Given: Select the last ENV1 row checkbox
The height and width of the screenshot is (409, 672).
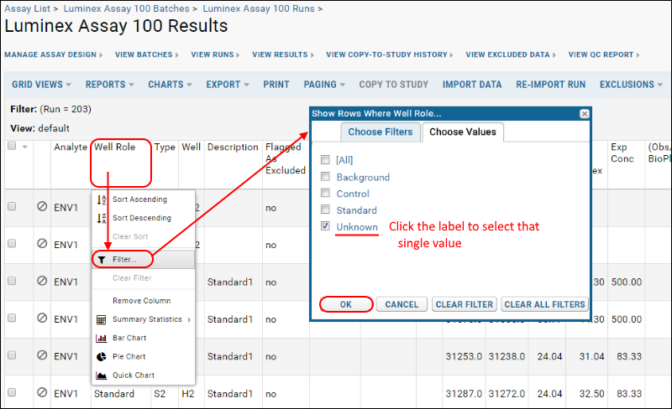Looking at the screenshot, I should (12, 392).
